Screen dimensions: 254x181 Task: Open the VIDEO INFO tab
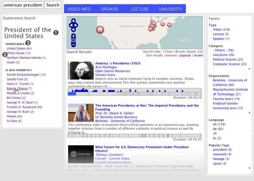tap(79, 9)
